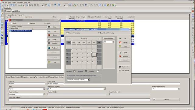Cancel the Project Calendar dialog

(124, 42)
